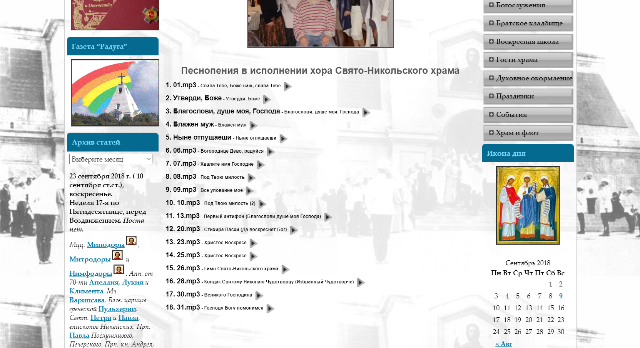Play the Блажен муж track

(x=253, y=125)
